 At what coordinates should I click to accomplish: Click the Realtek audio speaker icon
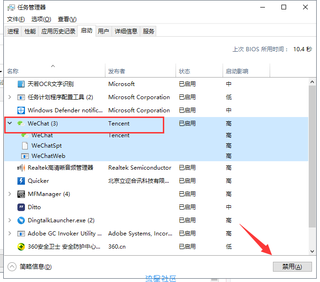21,168
